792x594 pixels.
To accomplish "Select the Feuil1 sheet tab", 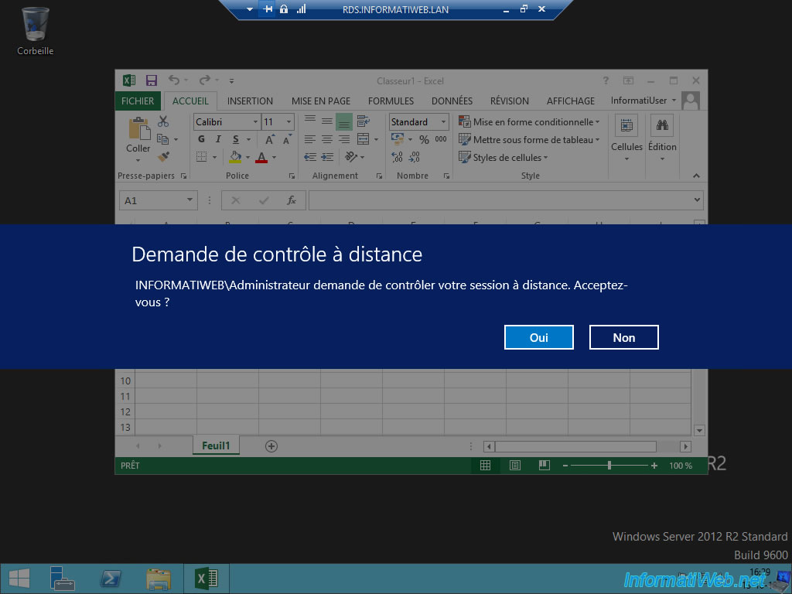I will click(216, 445).
